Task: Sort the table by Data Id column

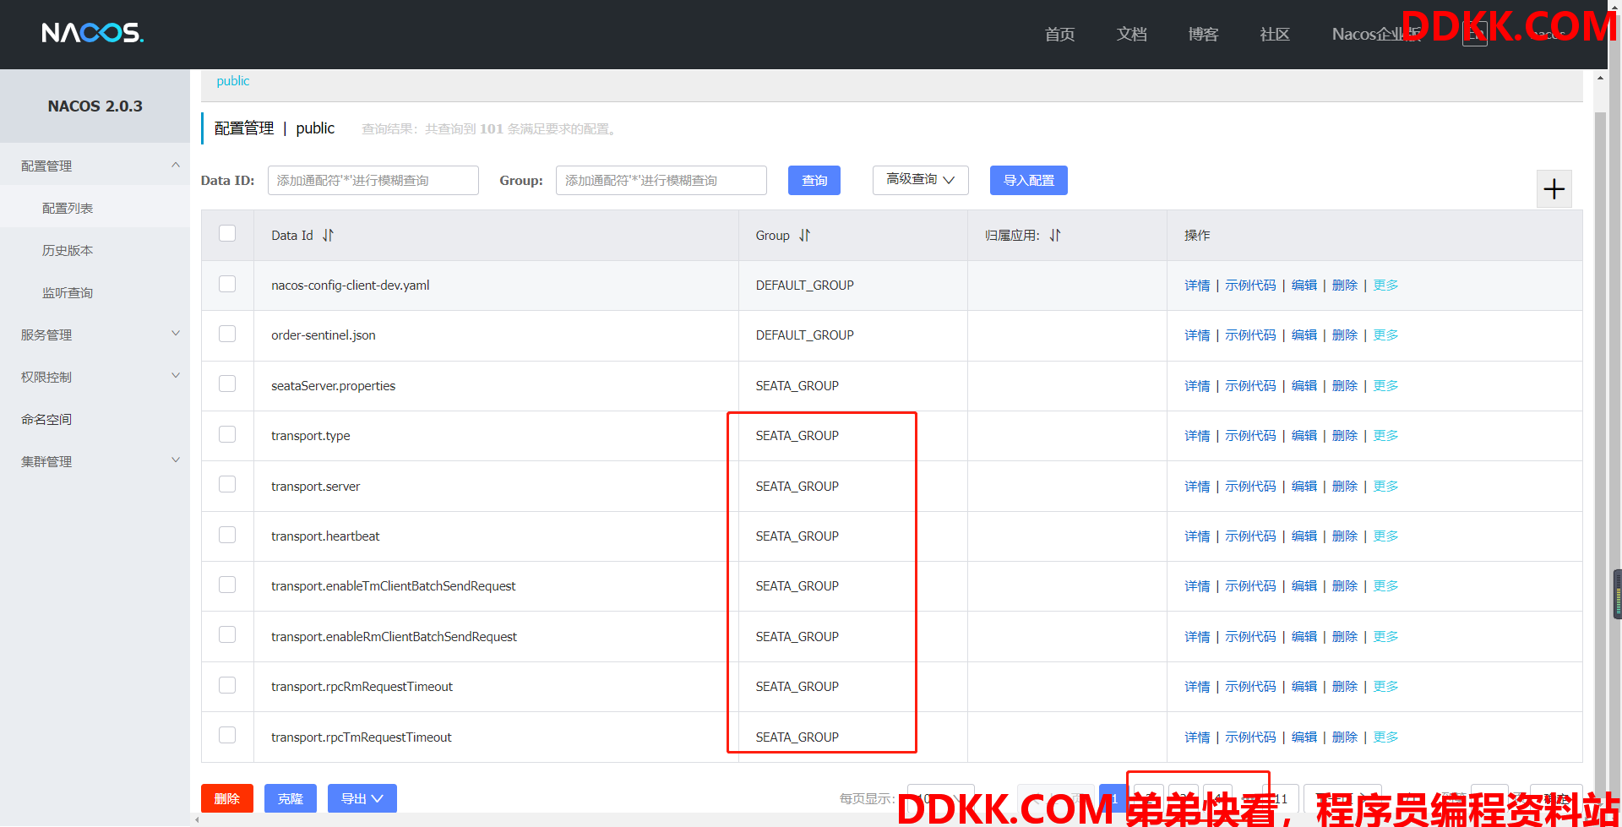Action: [328, 236]
